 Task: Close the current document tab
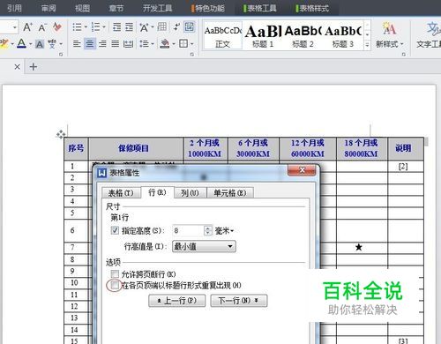point(18,67)
